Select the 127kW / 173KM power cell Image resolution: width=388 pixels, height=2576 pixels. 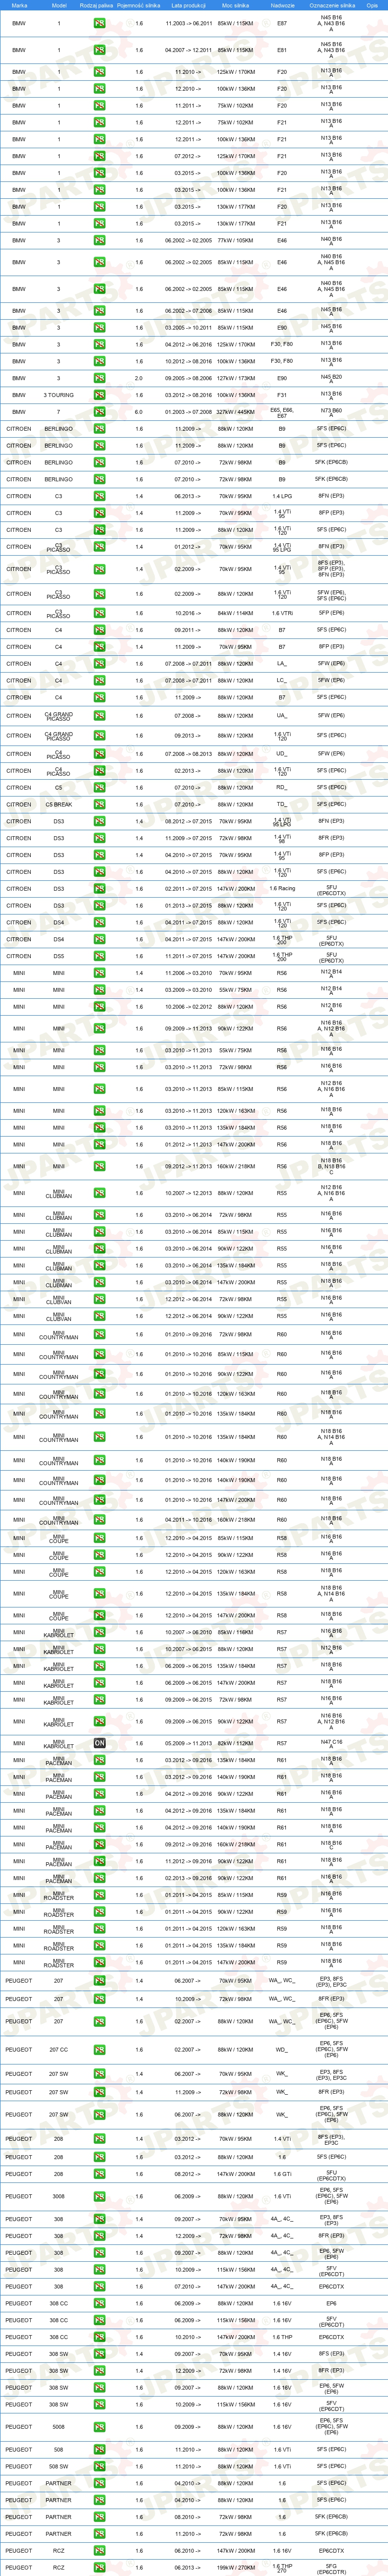tap(236, 379)
